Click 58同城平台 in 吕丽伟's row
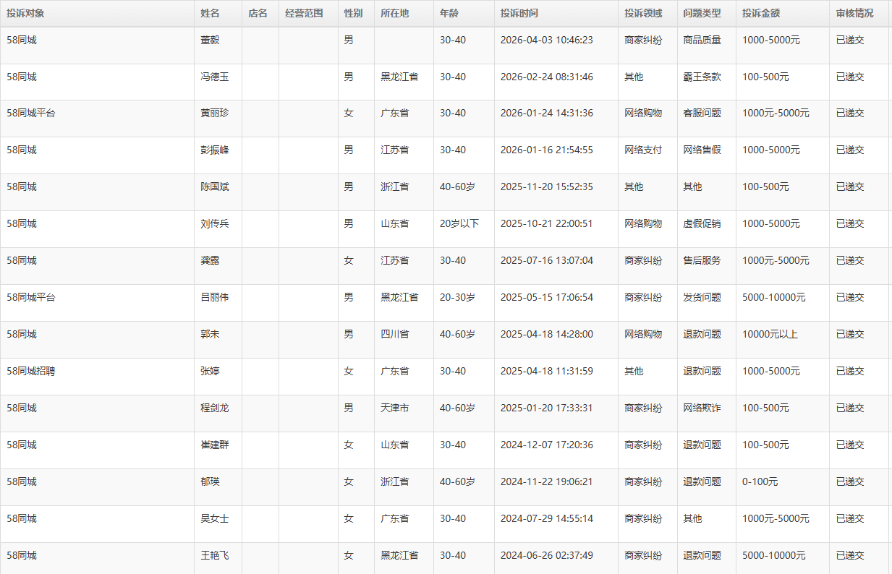892x574 pixels. (x=31, y=297)
